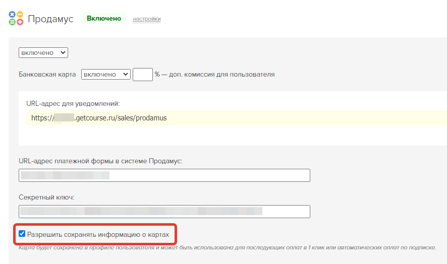
Task: Click the getcourse.ru/sales/prodamus notification URL
Action: (99, 118)
